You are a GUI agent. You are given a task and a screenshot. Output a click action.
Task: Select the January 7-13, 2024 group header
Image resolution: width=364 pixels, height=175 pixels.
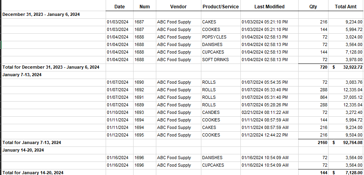click(x=22, y=75)
